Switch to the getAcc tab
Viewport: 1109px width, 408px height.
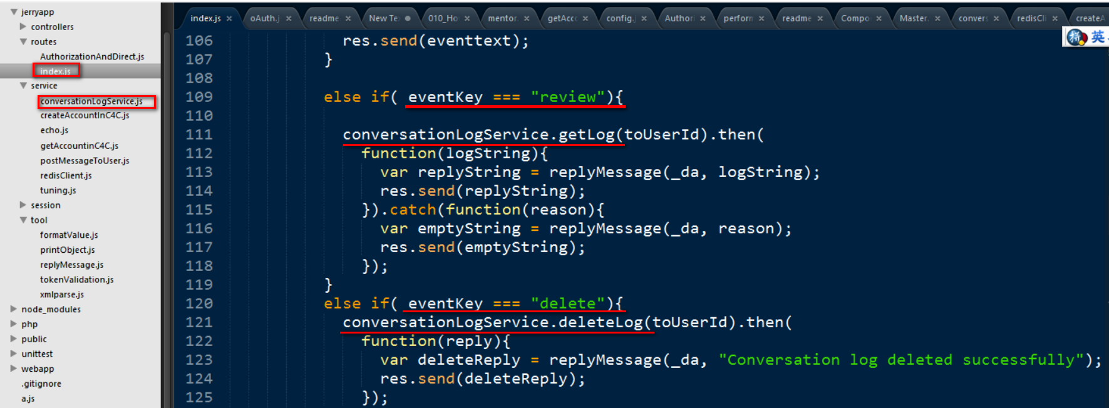pos(562,19)
